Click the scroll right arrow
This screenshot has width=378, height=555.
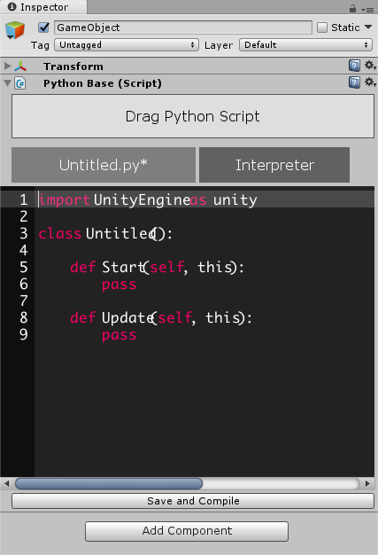click(367, 483)
